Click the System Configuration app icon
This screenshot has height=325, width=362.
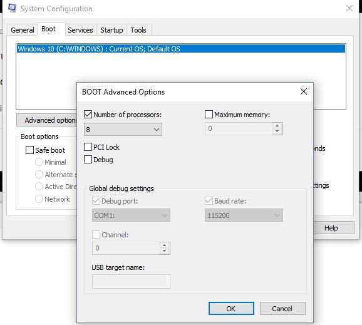pyautogui.click(x=12, y=8)
